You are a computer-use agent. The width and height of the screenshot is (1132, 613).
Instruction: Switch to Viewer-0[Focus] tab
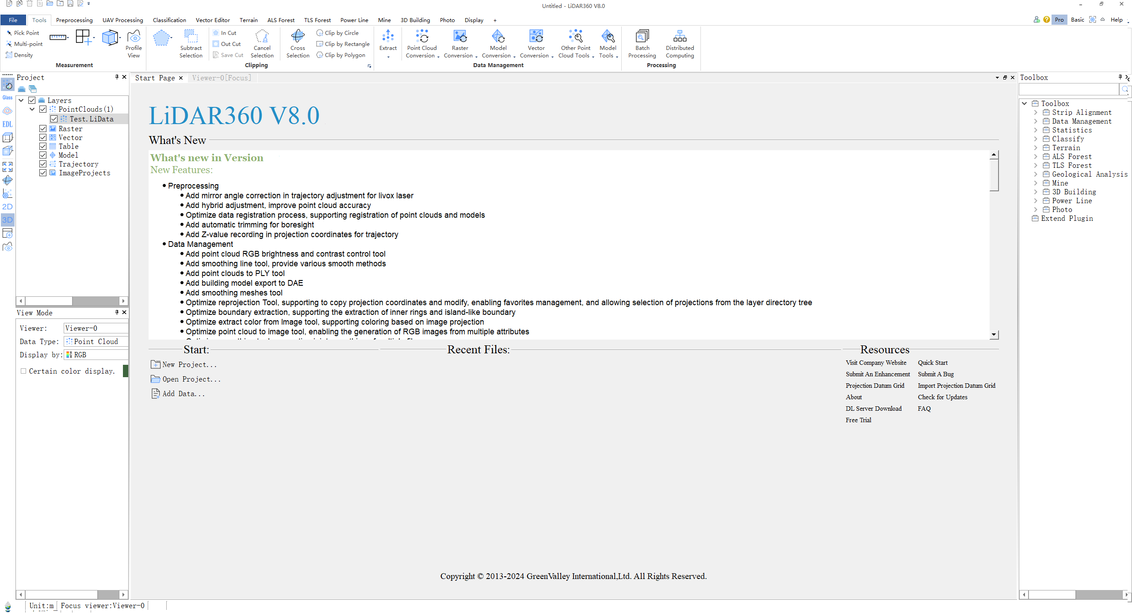[x=221, y=78]
